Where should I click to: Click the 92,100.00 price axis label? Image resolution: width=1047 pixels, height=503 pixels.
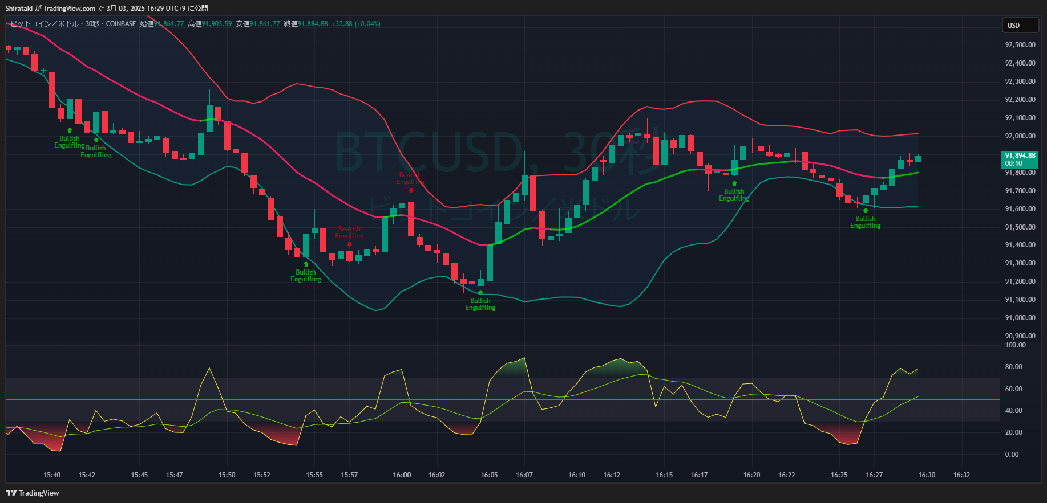(1020, 118)
